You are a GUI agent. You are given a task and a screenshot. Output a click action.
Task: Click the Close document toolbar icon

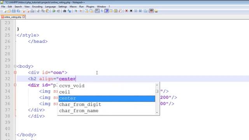point(23,11)
